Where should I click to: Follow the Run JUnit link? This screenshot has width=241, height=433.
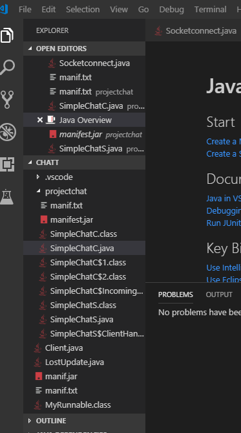(x=224, y=223)
